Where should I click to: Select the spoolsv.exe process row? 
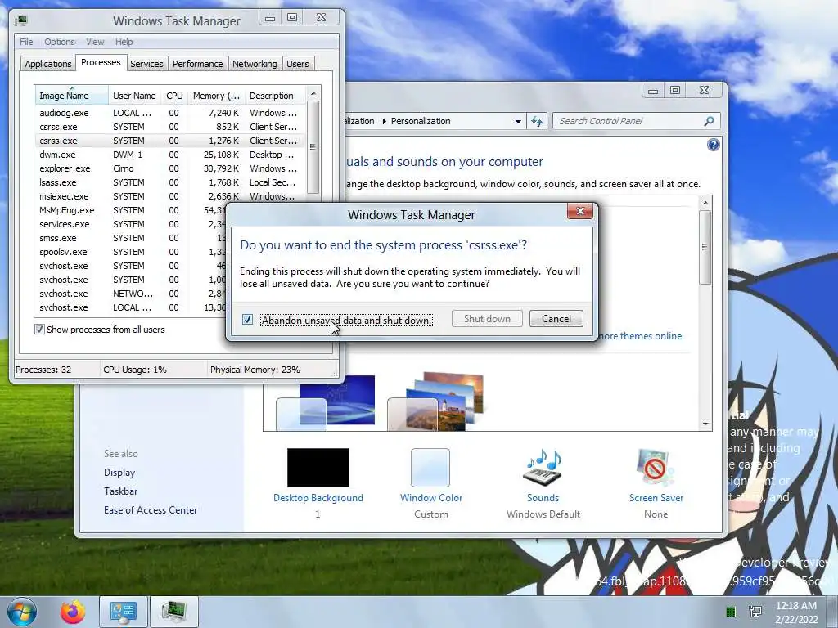click(131, 252)
